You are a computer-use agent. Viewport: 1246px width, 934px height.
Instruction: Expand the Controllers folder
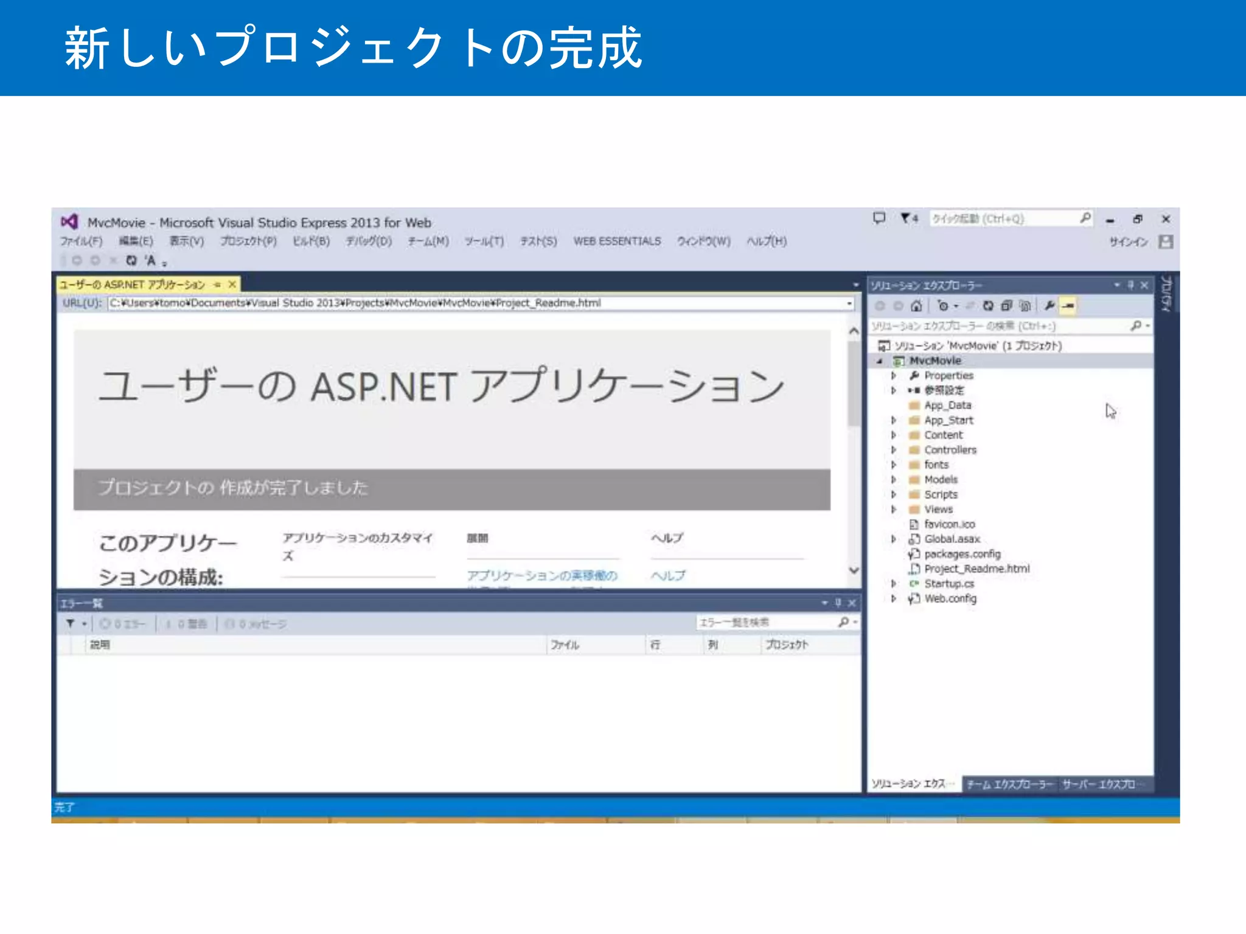pos(894,450)
